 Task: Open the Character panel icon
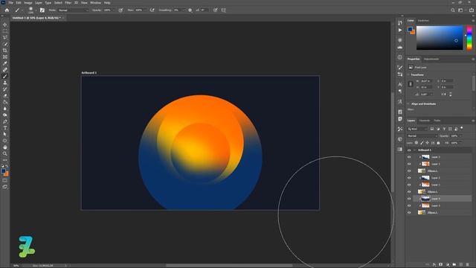coord(400,84)
